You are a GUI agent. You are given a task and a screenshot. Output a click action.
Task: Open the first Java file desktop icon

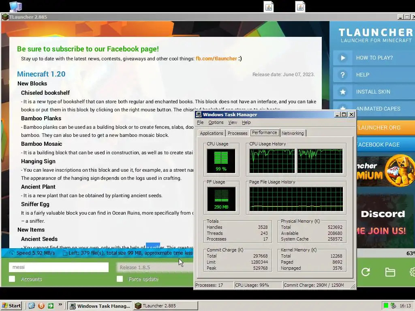[x=269, y=6]
